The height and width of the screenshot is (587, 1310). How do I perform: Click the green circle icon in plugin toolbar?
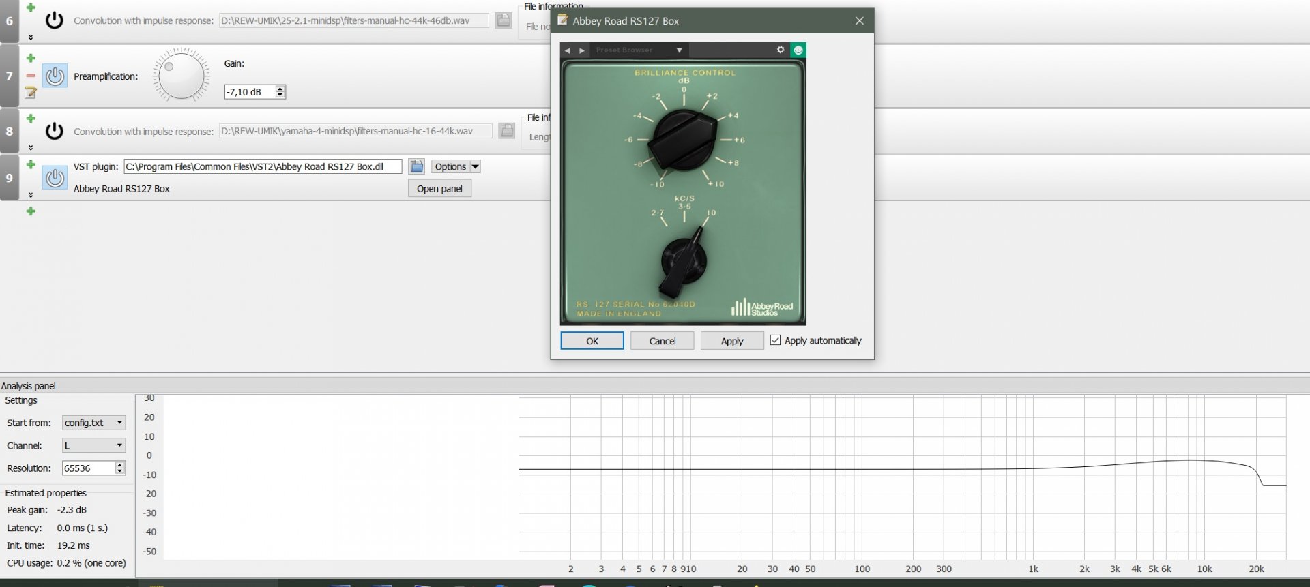tap(798, 50)
